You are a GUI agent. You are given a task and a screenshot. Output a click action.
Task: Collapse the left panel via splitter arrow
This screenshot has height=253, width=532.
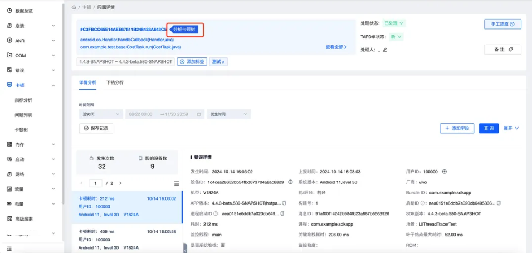[184, 247]
